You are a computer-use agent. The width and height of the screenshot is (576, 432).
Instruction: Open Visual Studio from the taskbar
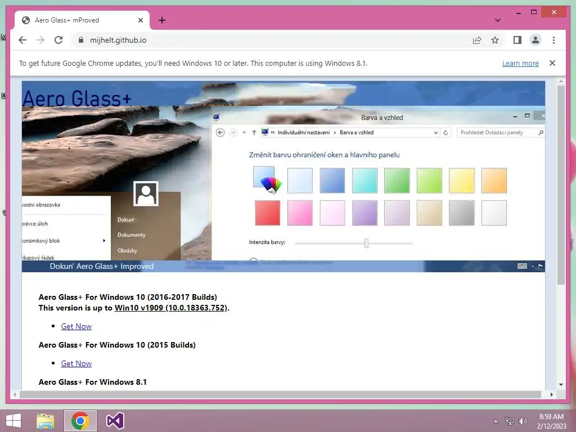coord(115,421)
